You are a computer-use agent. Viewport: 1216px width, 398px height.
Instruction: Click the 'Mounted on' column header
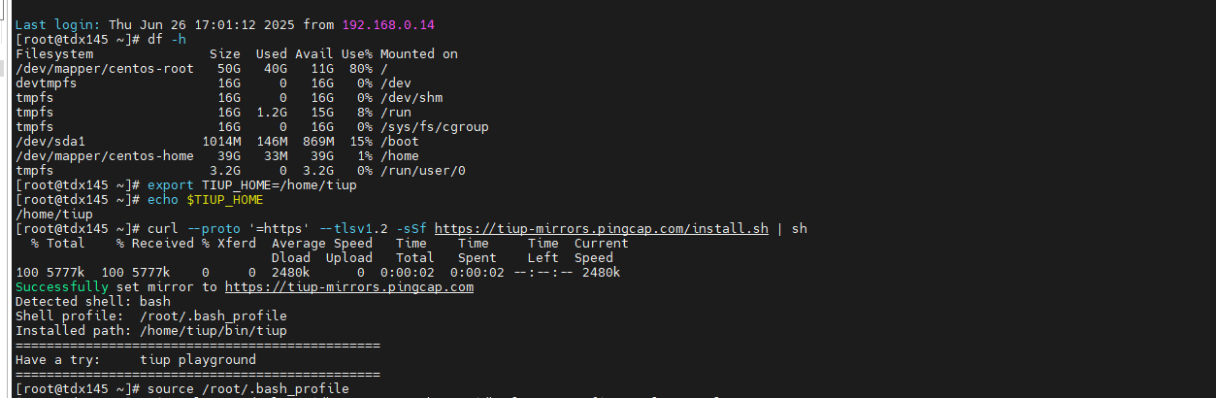(418, 53)
